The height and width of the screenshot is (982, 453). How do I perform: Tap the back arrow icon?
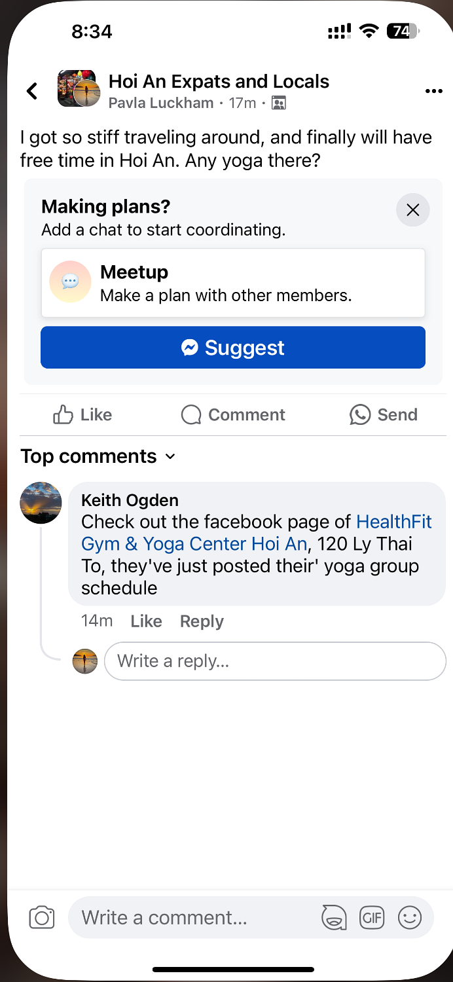pyautogui.click(x=32, y=91)
